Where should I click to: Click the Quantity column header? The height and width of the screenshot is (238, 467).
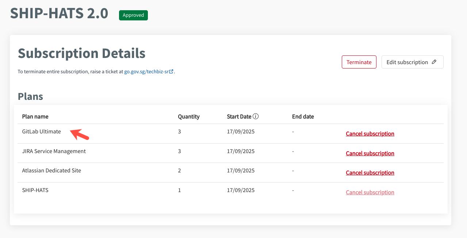188,117
